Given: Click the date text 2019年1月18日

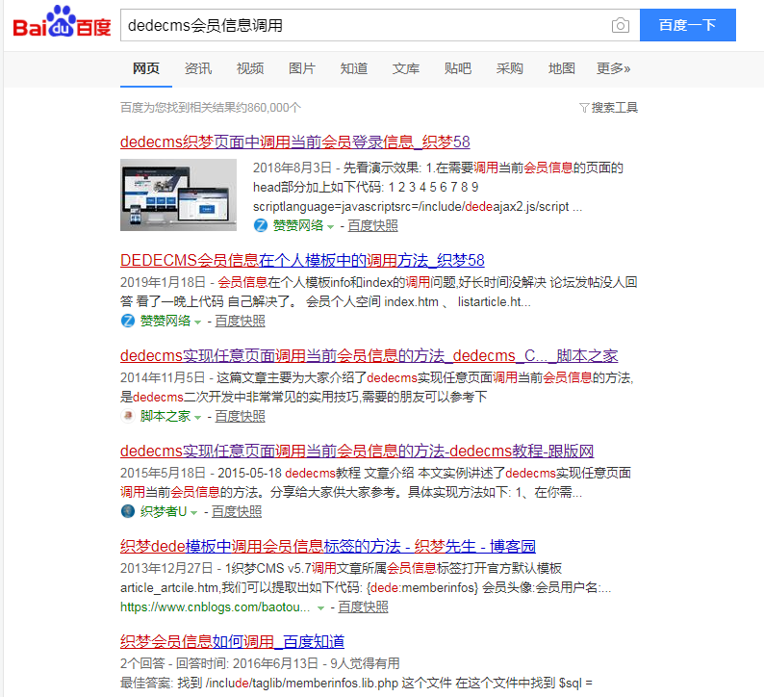Looking at the screenshot, I should (x=164, y=282).
